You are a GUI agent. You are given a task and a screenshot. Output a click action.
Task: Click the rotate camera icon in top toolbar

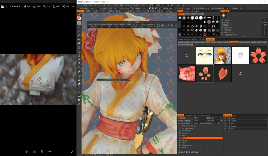[x=131, y=11]
